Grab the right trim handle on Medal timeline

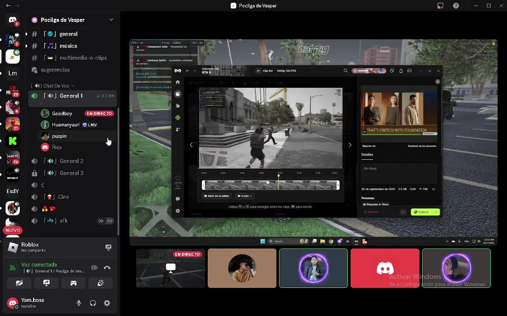(x=338, y=185)
